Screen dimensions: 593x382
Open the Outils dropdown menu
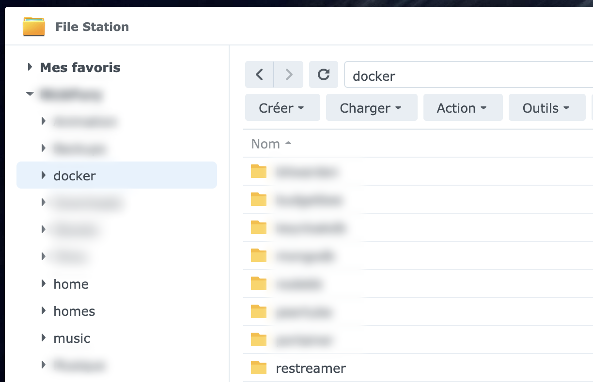point(546,108)
